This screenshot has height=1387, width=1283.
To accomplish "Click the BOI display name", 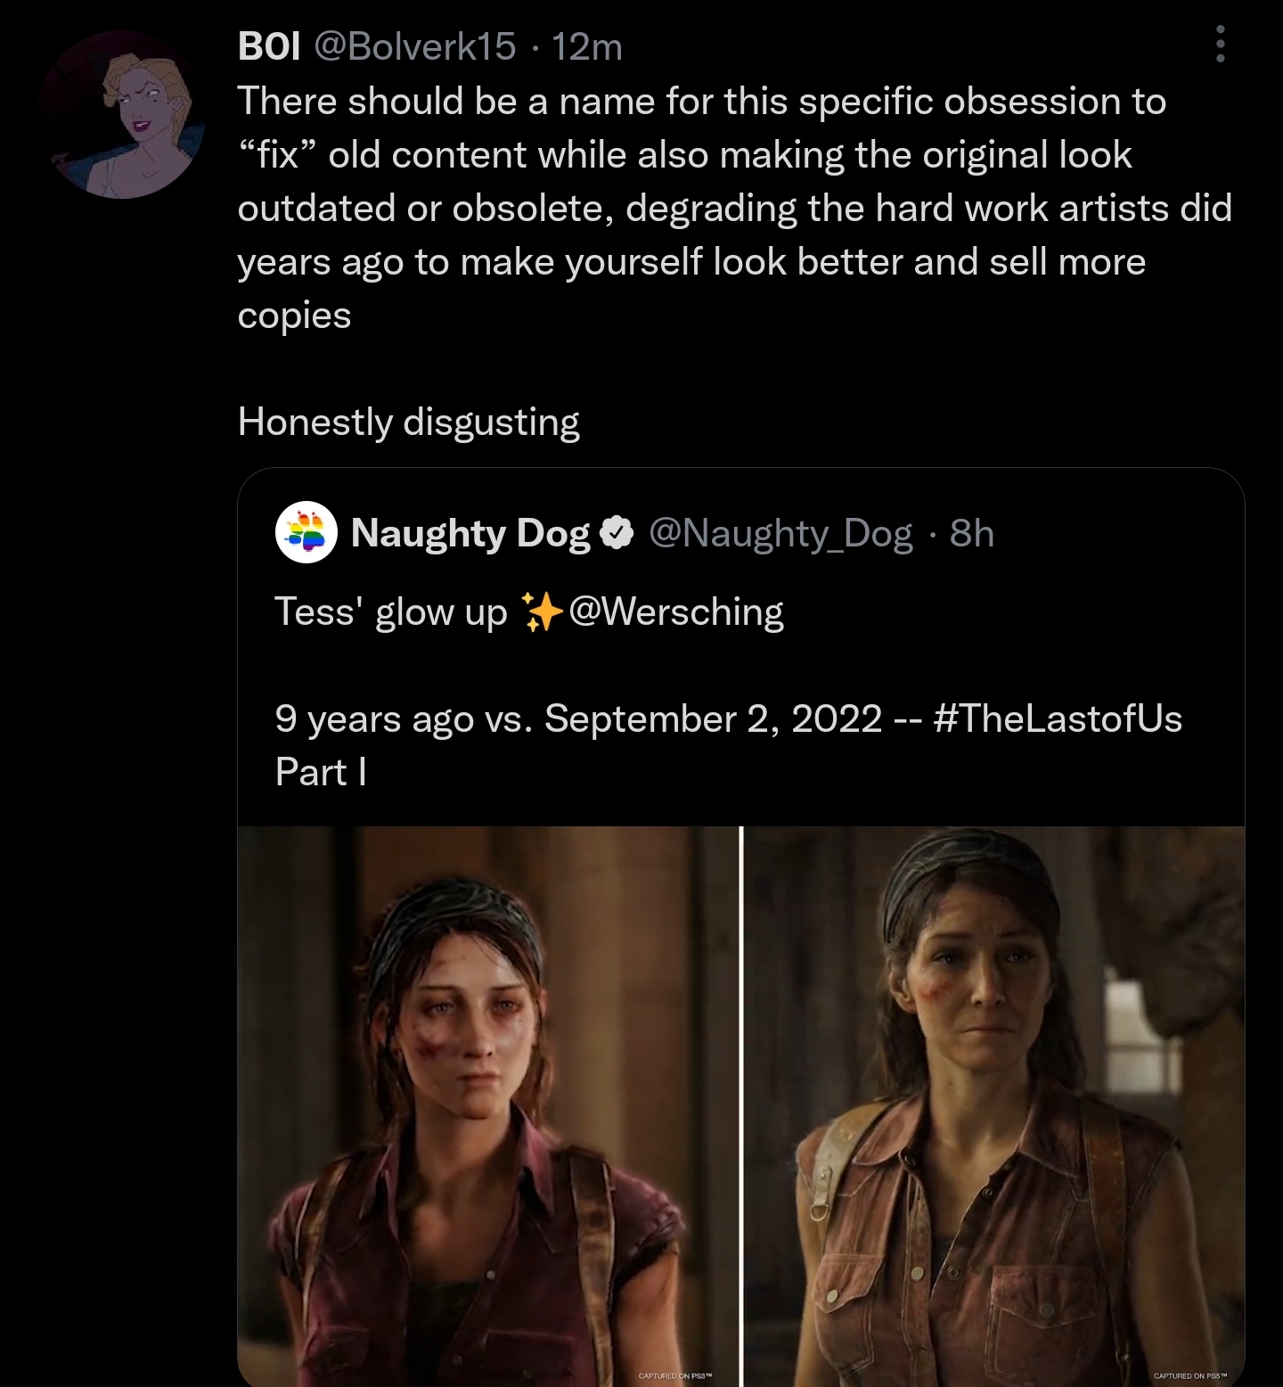I will (267, 49).
